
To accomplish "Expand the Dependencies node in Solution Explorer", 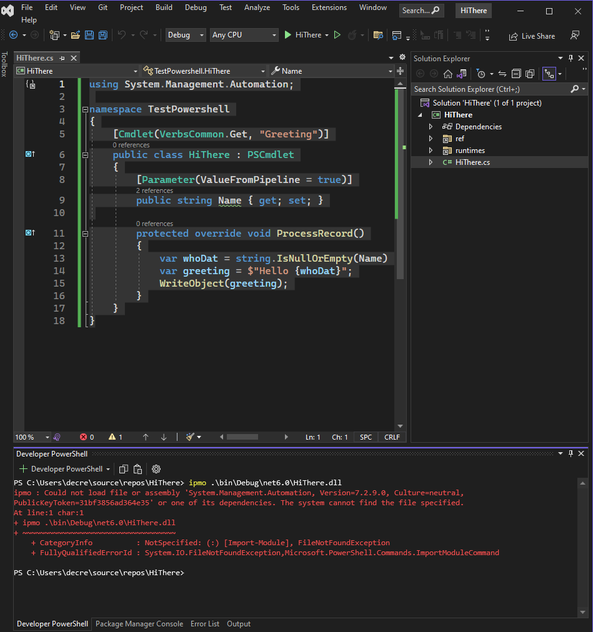I will click(431, 126).
